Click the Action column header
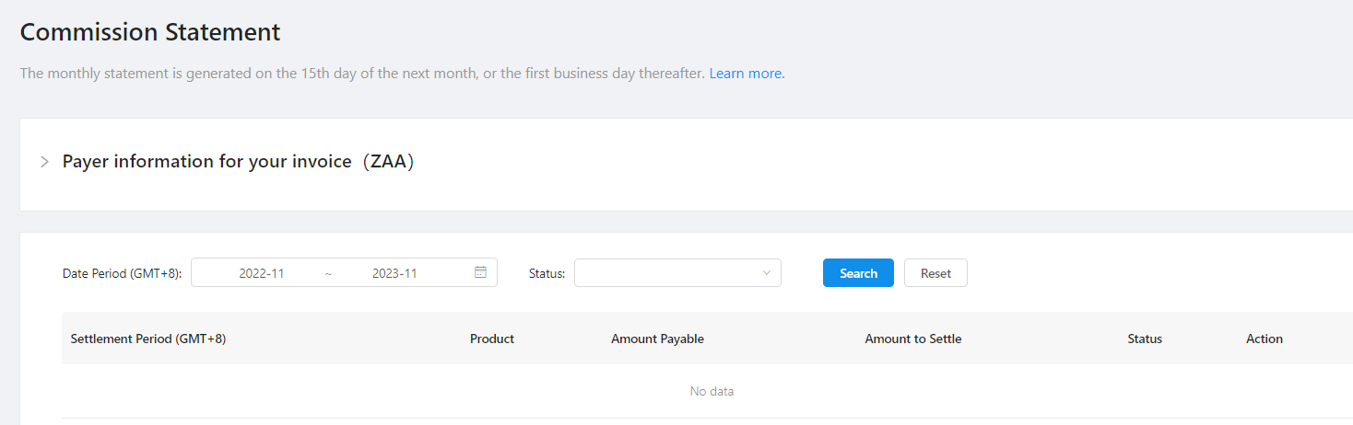The height and width of the screenshot is (425, 1353). pyautogui.click(x=1265, y=339)
